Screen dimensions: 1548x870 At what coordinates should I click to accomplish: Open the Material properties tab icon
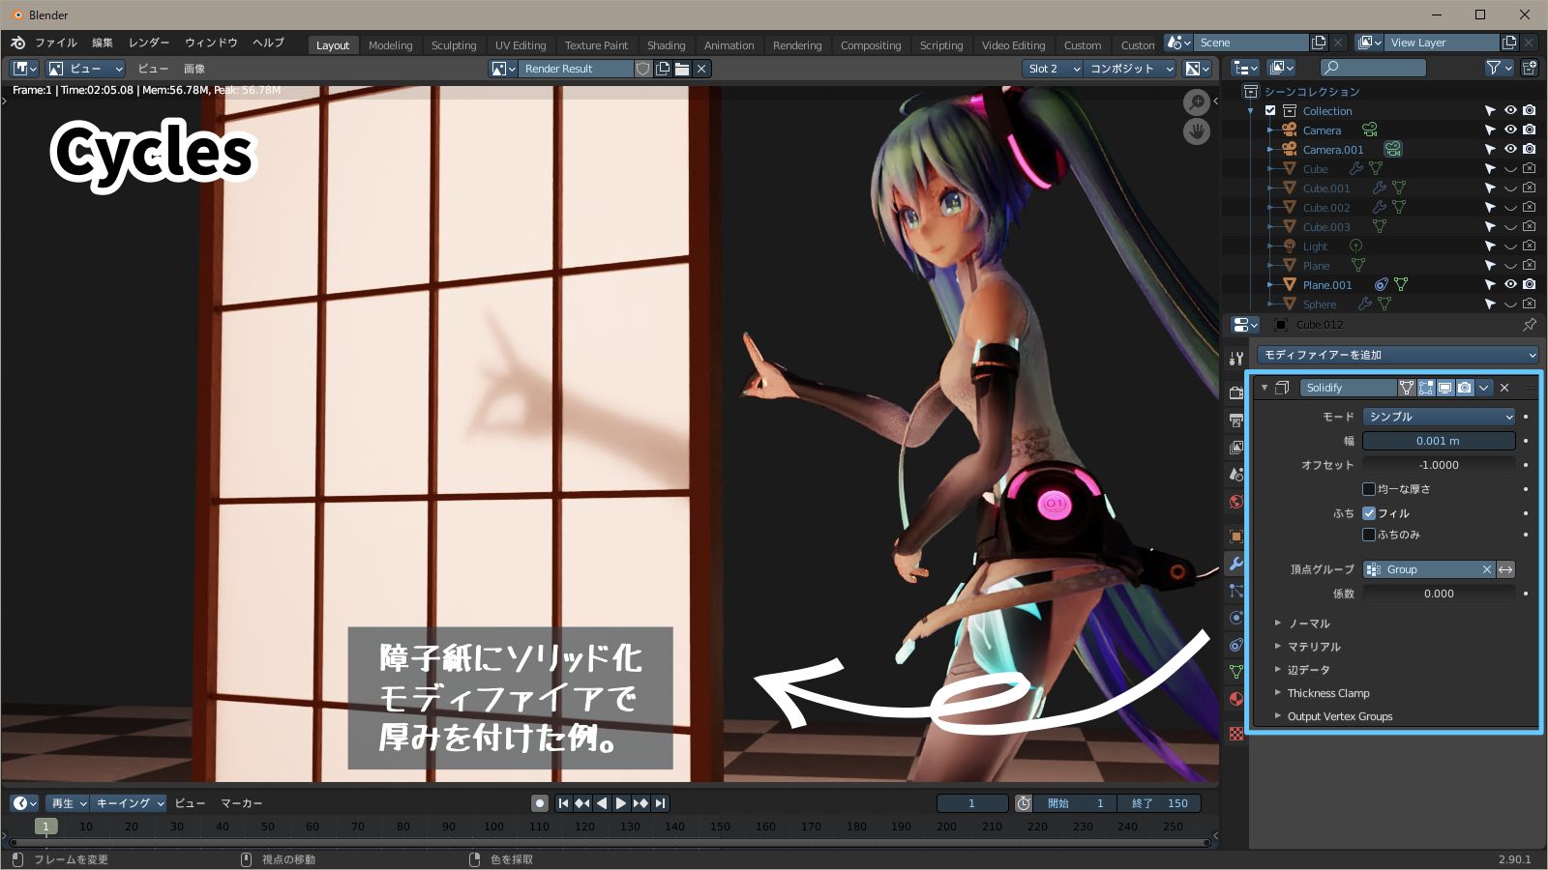pyautogui.click(x=1235, y=698)
